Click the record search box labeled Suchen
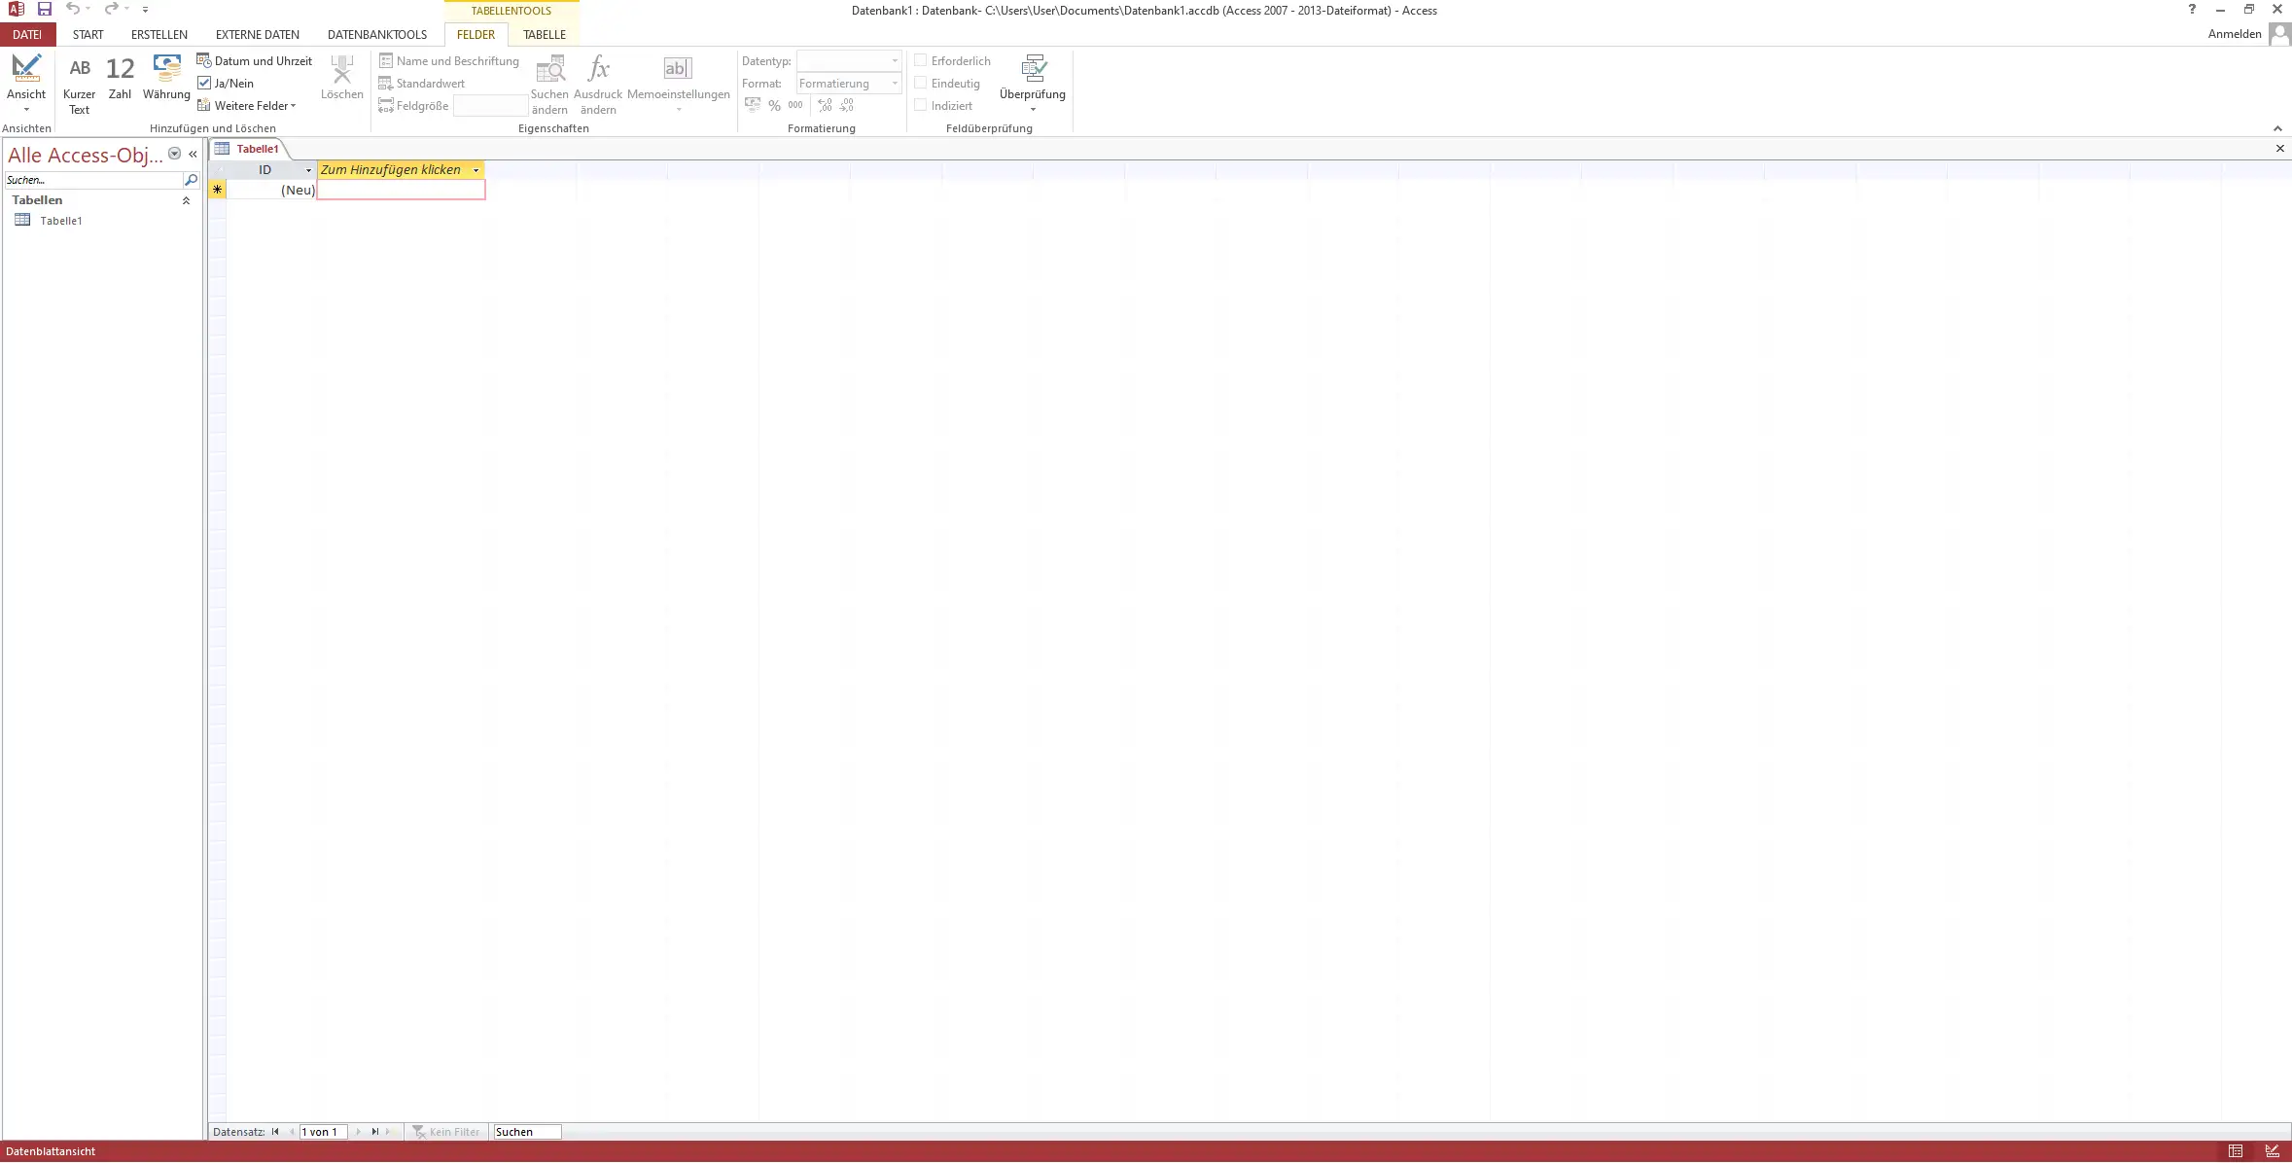This screenshot has width=2292, height=1163. pyautogui.click(x=526, y=1132)
